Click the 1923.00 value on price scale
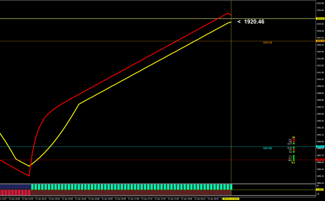This screenshot has height=201, width=325. [x=320, y=3]
